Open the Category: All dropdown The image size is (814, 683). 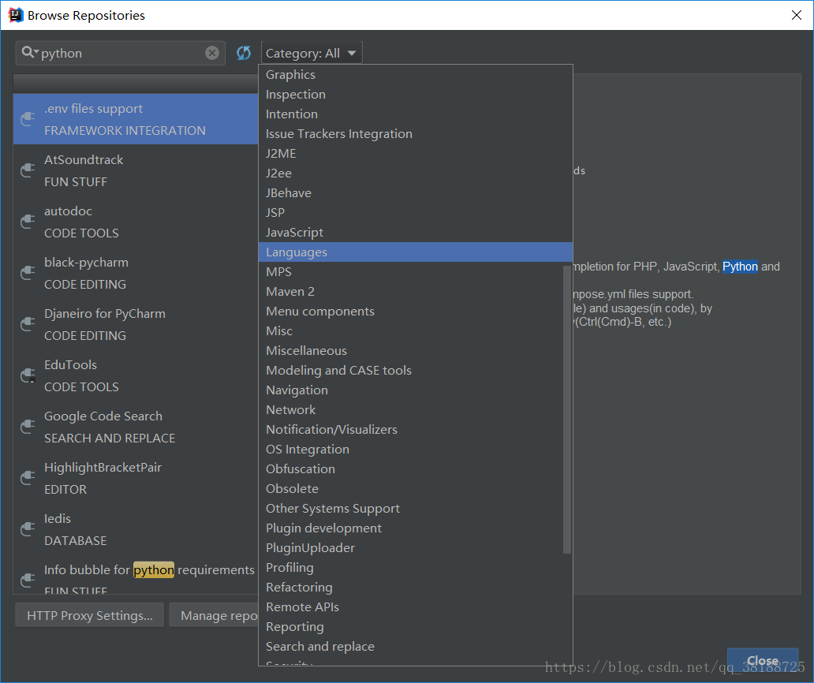[312, 53]
